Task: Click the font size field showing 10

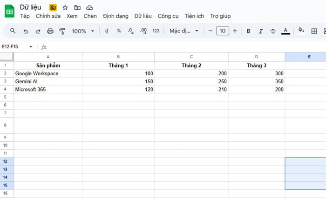Action: click(223, 31)
